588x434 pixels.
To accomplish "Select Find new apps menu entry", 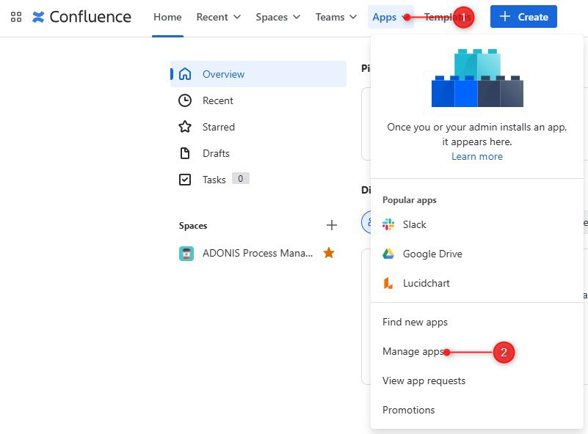I will pyautogui.click(x=415, y=322).
